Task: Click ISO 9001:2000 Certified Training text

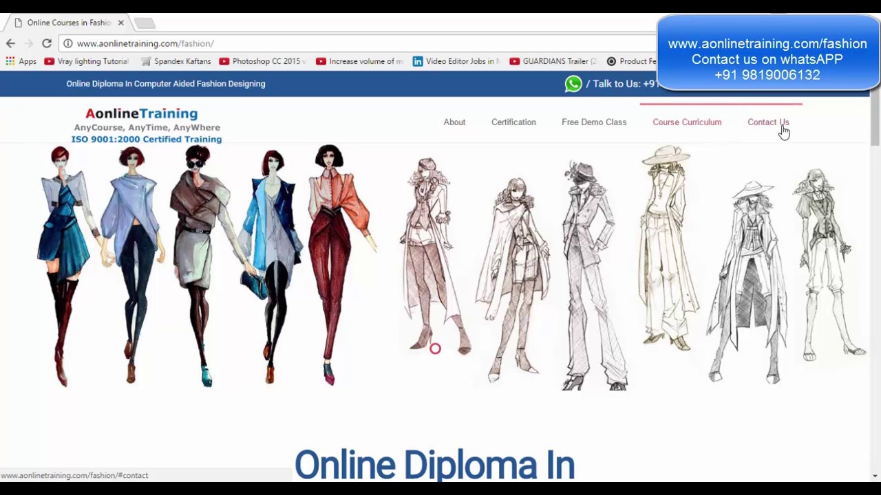Action: point(147,139)
